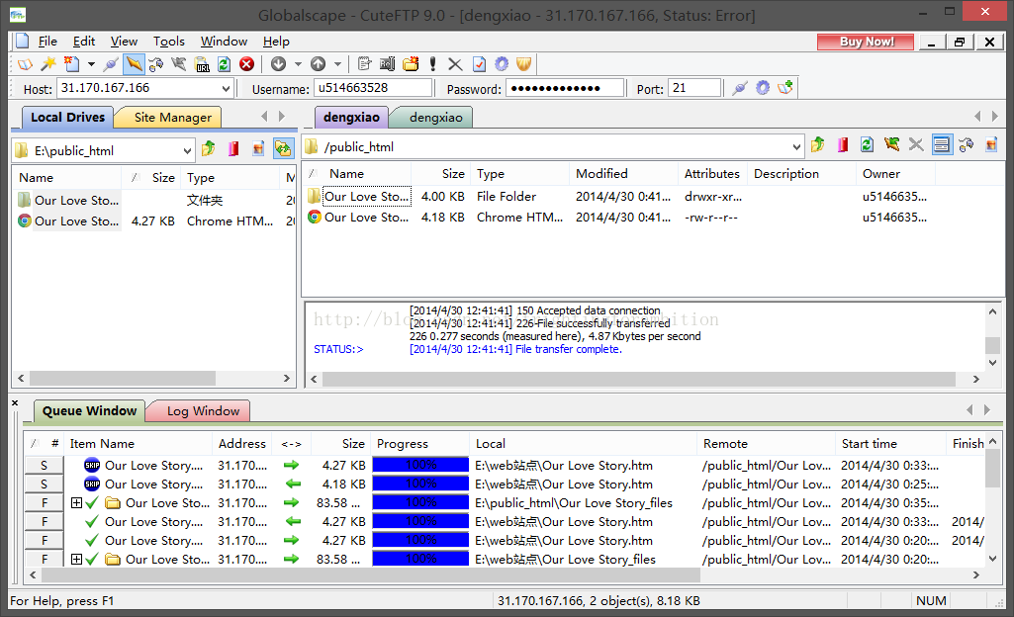
Task: Click the Username input field
Action: (x=373, y=88)
